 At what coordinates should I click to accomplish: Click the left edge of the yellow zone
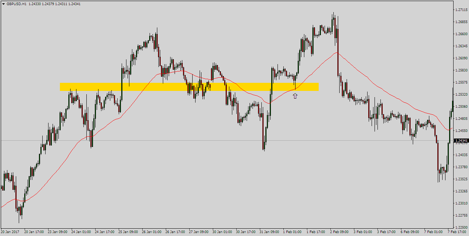pos(61,86)
